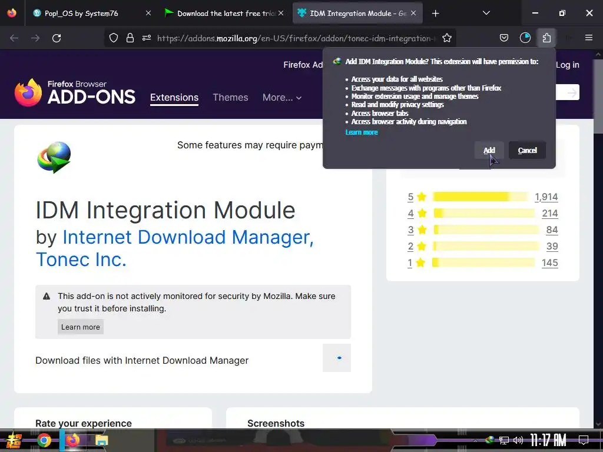Click the 84 review count
This screenshot has width=603, height=452.
pos(552,230)
